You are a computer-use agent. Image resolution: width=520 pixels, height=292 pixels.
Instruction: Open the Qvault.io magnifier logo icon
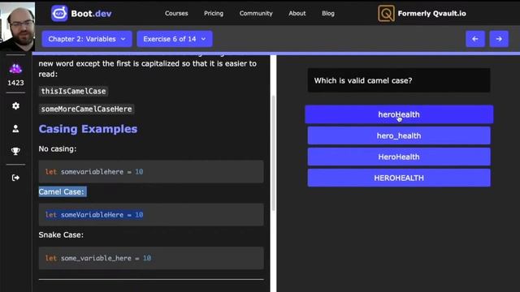click(386, 13)
